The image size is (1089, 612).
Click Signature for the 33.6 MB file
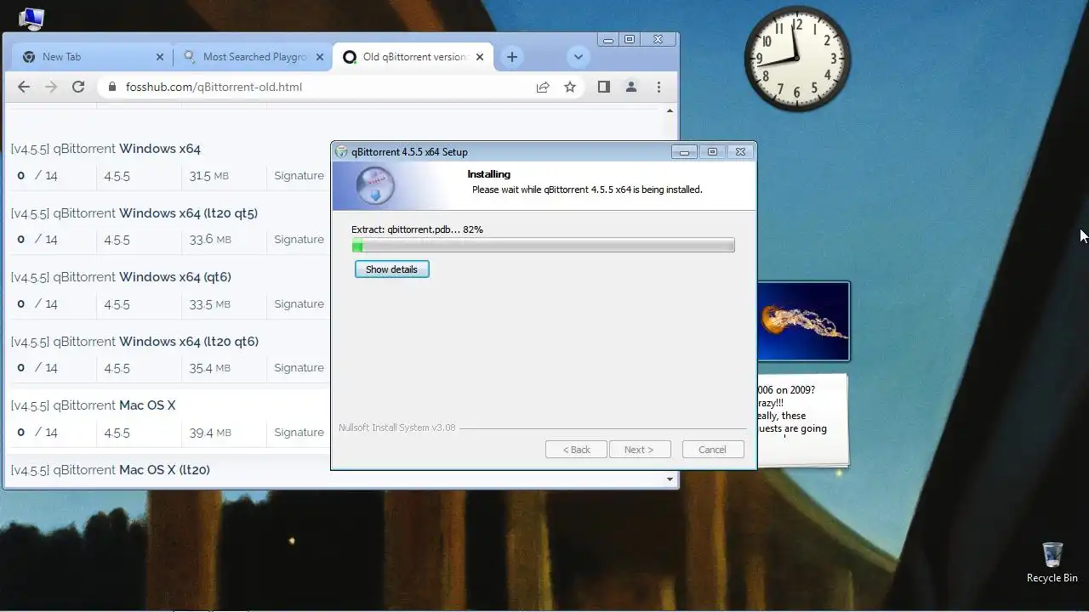[299, 240]
